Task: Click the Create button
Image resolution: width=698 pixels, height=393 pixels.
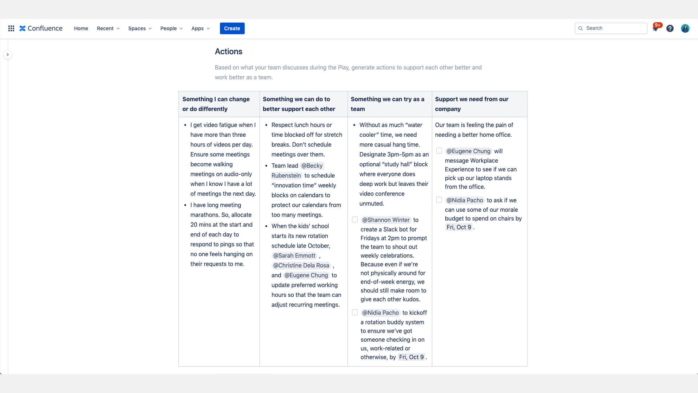Action: [232, 28]
